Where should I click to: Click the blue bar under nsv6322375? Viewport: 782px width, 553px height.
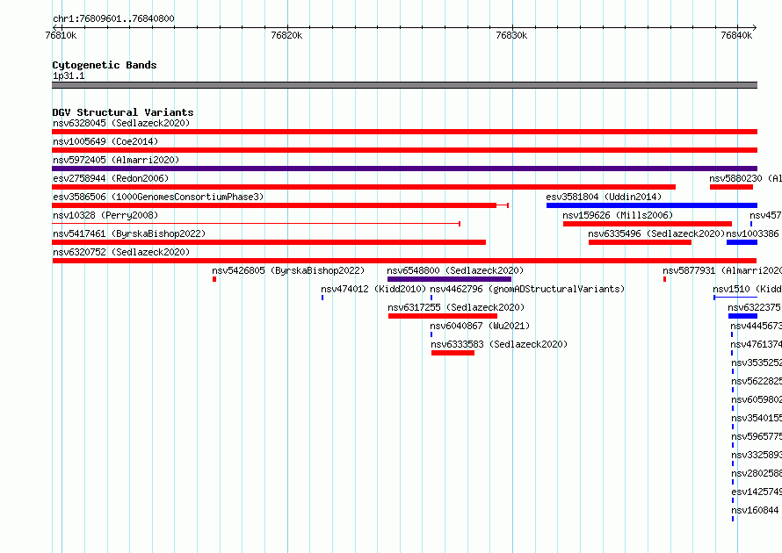(742, 316)
